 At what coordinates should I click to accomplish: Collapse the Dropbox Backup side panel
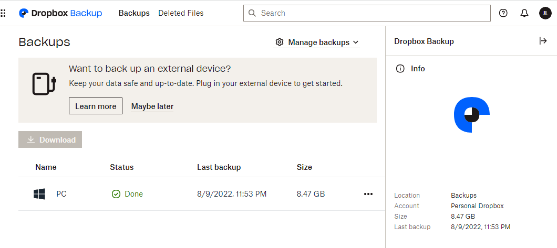[x=543, y=41]
